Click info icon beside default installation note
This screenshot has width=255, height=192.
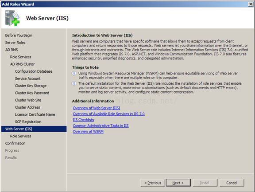[x=74, y=83]
